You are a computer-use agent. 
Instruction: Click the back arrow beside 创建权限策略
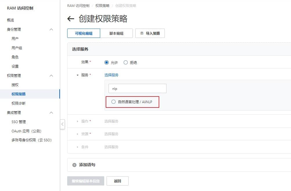(x=71, y=19)
